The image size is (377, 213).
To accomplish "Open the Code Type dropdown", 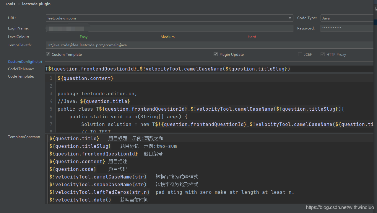I will [x=347, y=18].
